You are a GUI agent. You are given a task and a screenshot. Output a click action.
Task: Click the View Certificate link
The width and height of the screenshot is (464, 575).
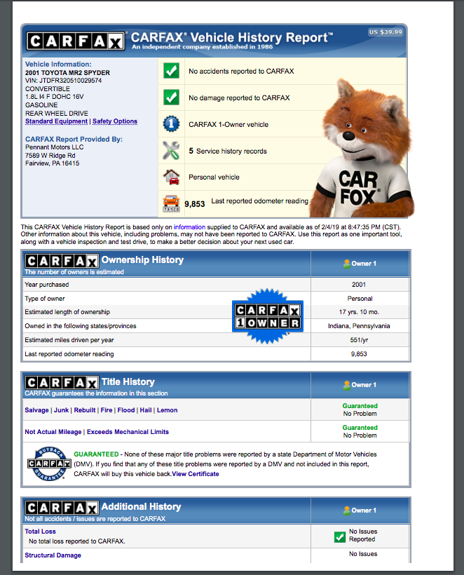point(196,474)
